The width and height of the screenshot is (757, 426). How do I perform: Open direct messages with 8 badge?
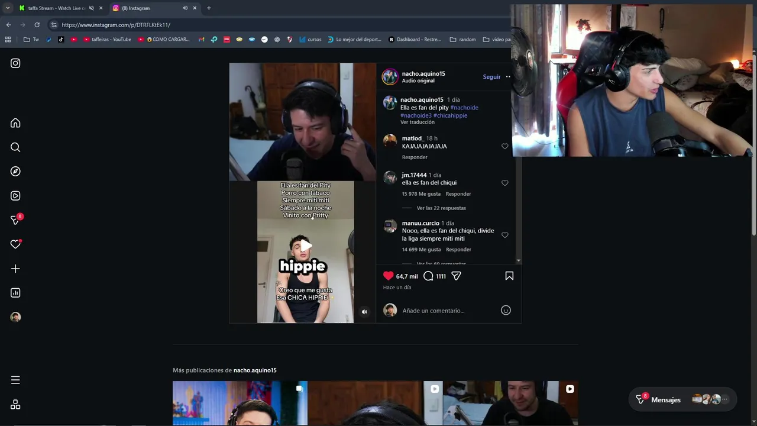click(x=16, y=220)
